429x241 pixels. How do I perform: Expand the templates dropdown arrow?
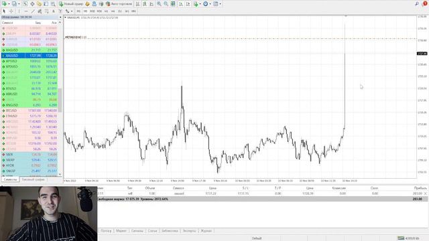(220, 4)
